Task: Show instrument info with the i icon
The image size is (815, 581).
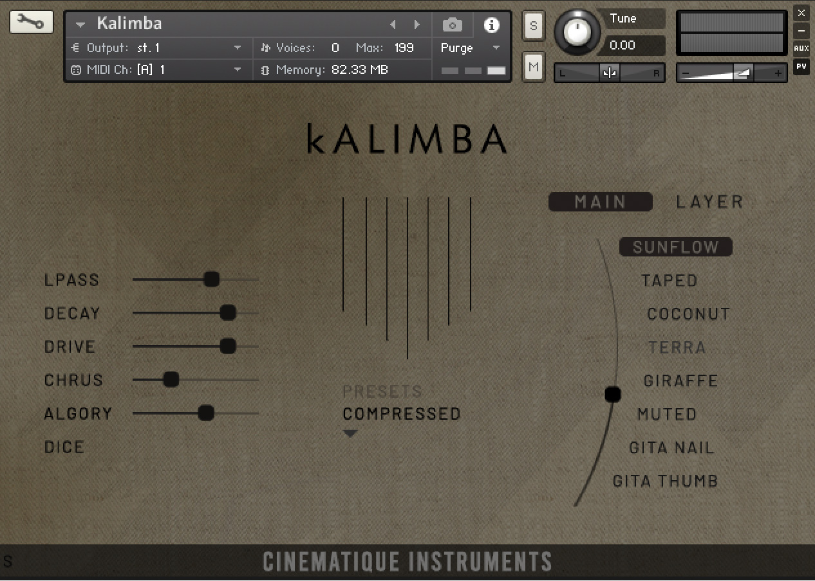Action: pyautogui.click(x=492, y=25)
